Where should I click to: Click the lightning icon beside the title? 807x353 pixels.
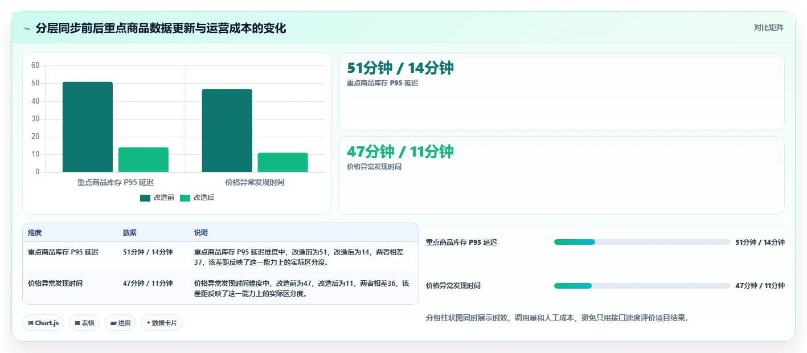tap(27, 28)
